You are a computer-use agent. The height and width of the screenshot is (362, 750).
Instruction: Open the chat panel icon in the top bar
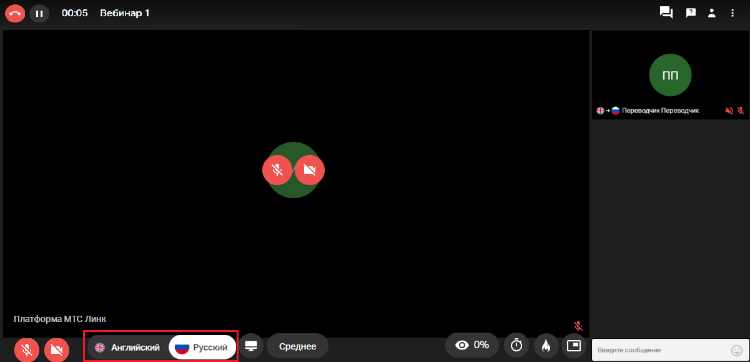[666, 13]
